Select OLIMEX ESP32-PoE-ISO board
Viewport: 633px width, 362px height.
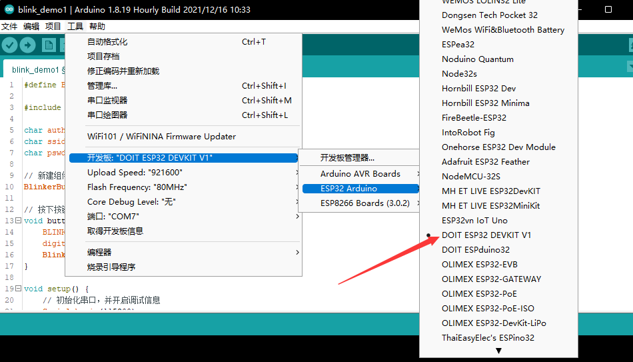[498, 309]
